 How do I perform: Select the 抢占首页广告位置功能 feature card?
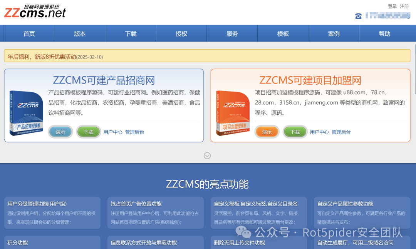tap(156, 213)
